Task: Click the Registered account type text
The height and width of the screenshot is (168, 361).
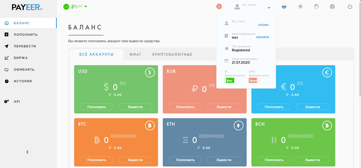Action: 241,50
